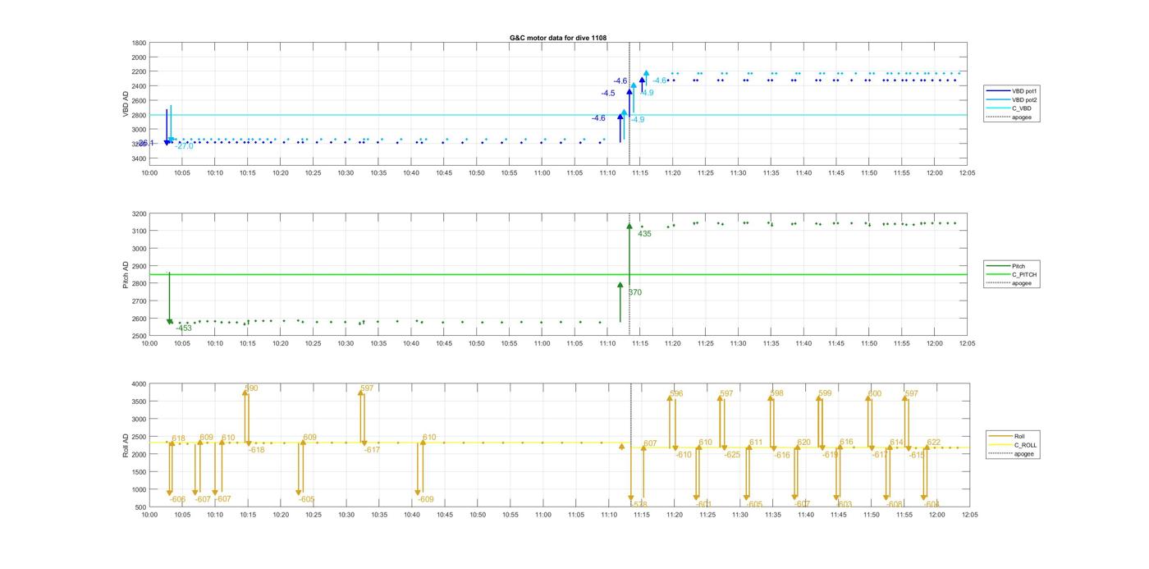Screen dimensions: 1149x569
Task: Click the '611' roll move label
Action: [756, 443]
